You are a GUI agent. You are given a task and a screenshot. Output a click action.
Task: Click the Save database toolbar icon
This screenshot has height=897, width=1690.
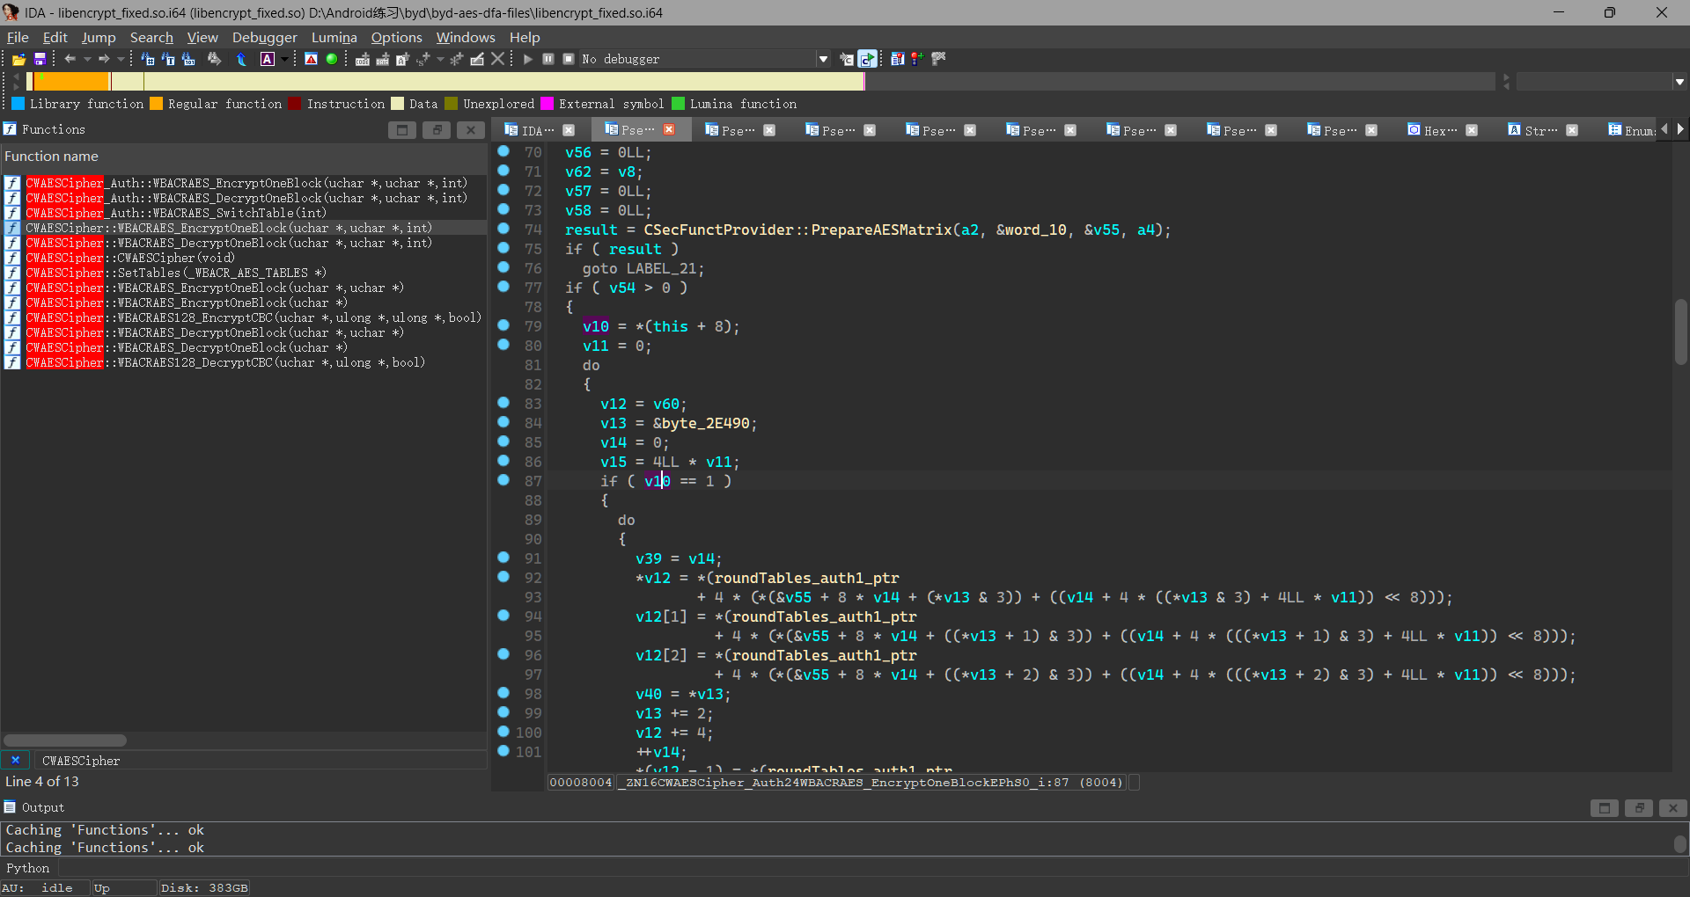coord(40,59)
